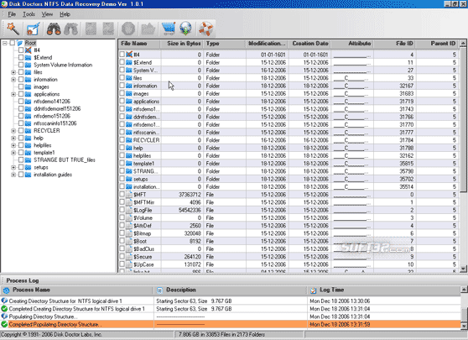
Task: Check the Root checkbox in the tree
Action: click(x=13, y=43)
